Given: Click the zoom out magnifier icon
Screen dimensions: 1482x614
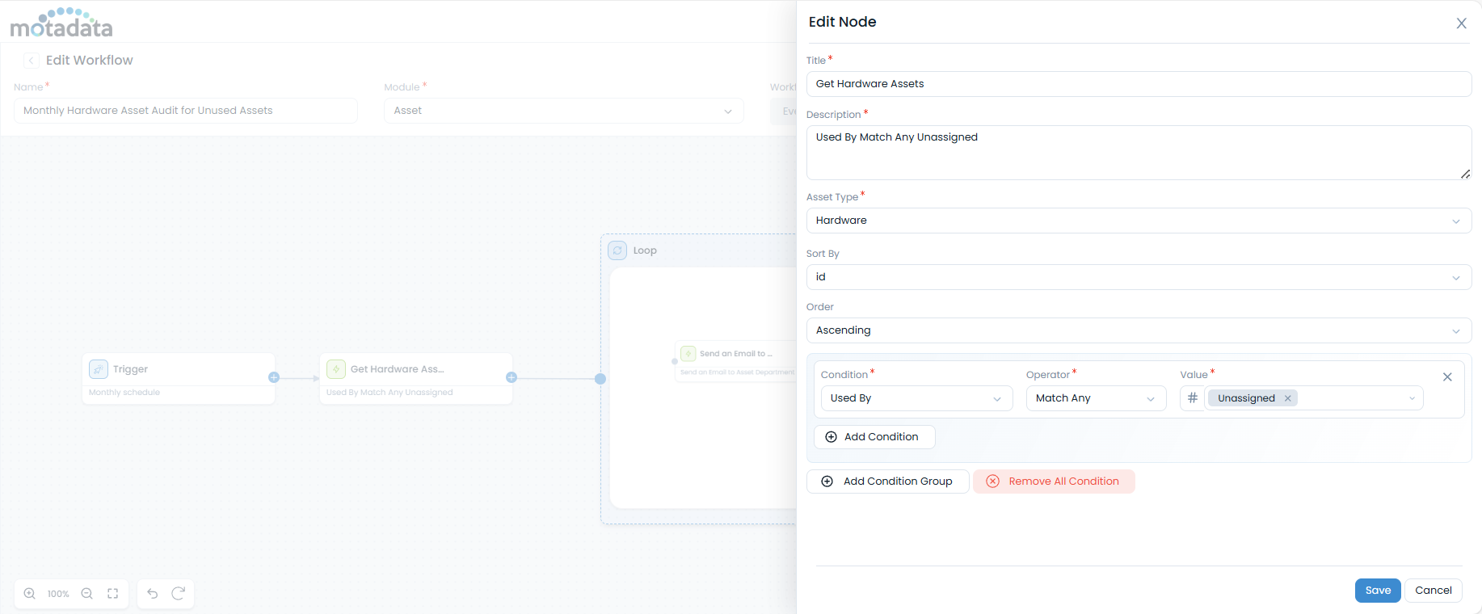Looking at the screenshot, I should coord(87,594).
